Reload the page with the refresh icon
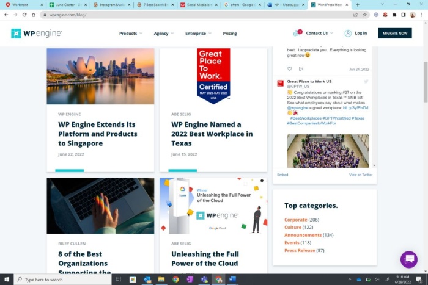Viewport: 428px width, 285px height. click(24, 15)
